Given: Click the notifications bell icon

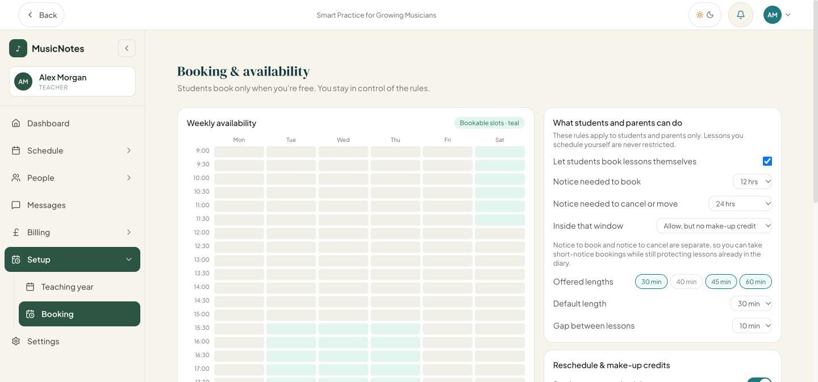Looking at the screenshot, I should (741, 15).
